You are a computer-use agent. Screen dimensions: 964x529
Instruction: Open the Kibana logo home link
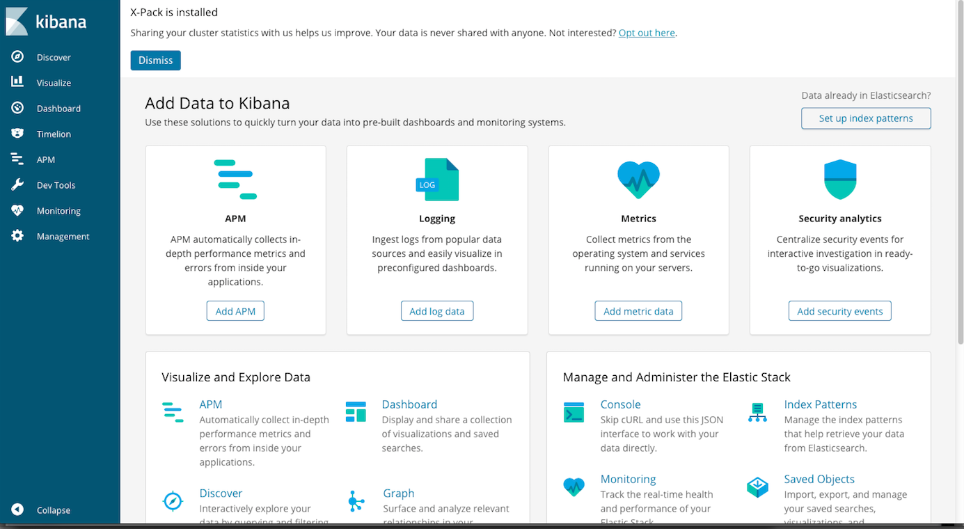(47, 21)
